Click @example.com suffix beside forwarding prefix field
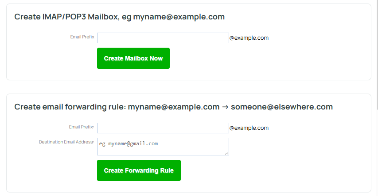Image resolution: width=378 pixels, height=196 pixels. 249,128
